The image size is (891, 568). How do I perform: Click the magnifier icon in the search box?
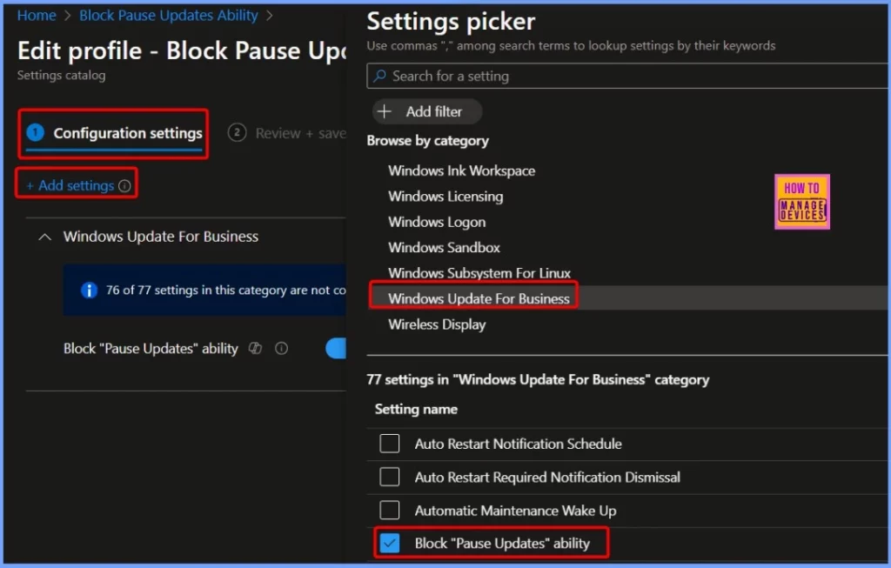pyautogui.click(x=379, y=77)
